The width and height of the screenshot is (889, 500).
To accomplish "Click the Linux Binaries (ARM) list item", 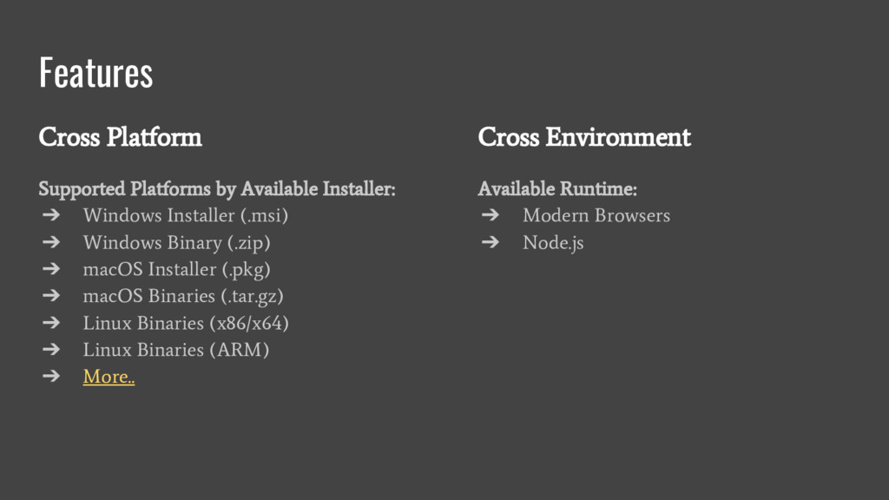I will click(175, 350).
